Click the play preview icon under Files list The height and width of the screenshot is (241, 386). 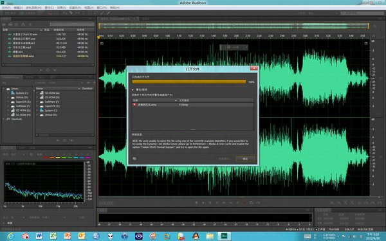click(x=41, y=70)
